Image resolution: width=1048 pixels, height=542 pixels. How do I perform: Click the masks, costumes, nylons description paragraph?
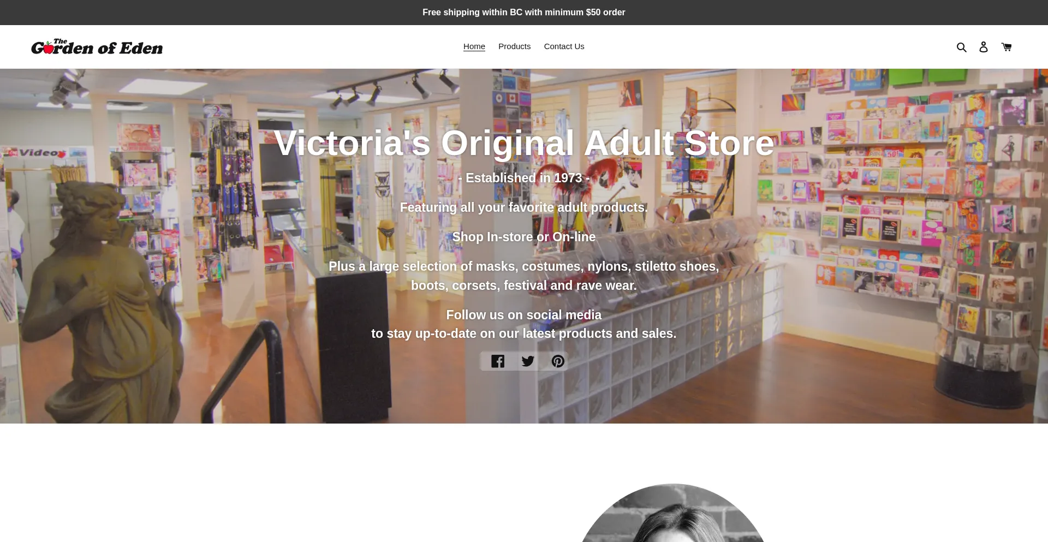(x=524, y=276)
